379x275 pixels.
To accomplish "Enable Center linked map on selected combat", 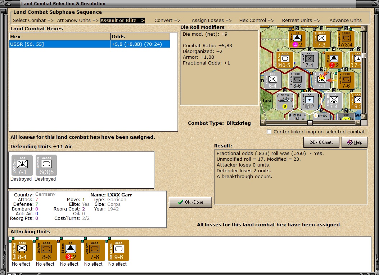I will 269,132.
